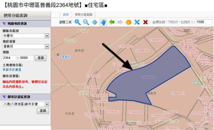Collapse the 地籍地段查詢 section
The image size is (214, 130).
coord(4,23)
